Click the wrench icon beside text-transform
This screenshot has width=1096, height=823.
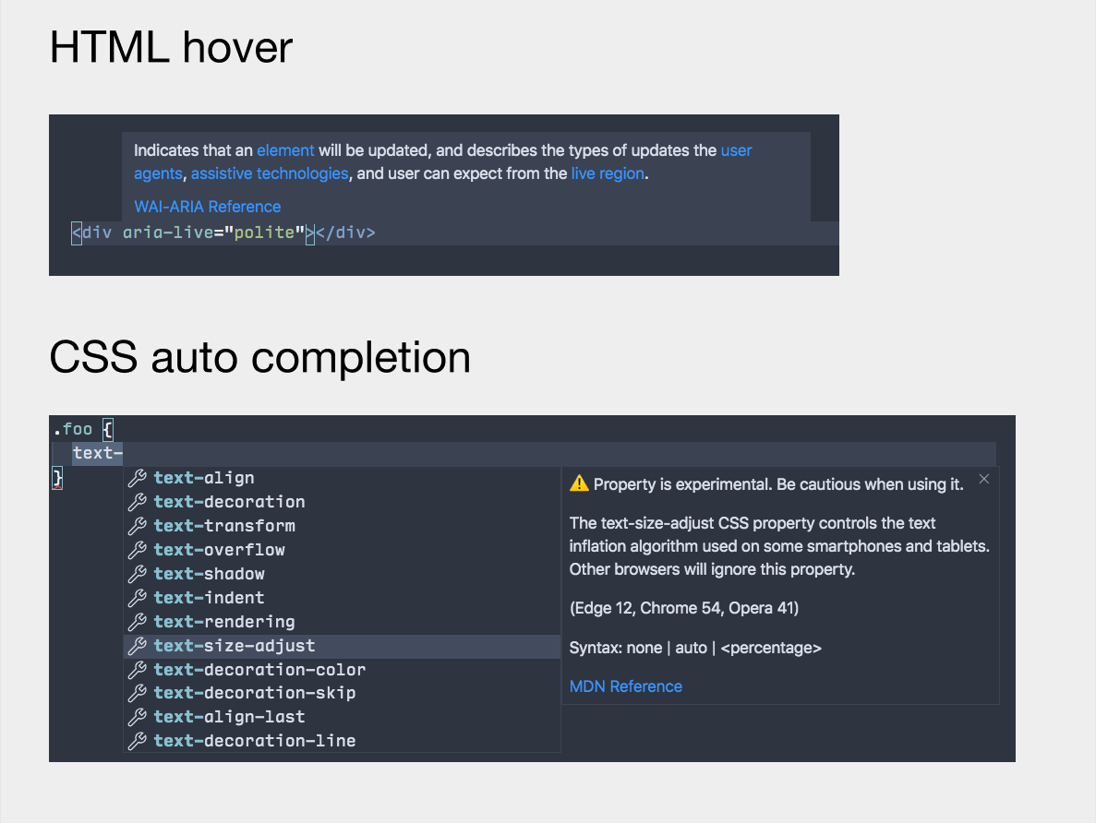[139, 526]
